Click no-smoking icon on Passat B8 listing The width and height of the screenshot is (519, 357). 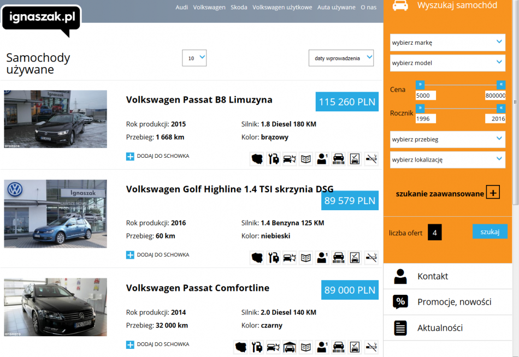(371, 159)
